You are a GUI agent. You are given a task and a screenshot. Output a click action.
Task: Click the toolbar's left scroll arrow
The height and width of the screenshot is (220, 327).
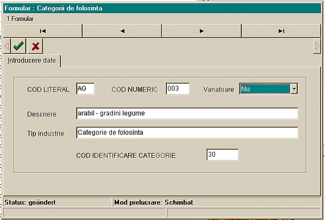pos(7,46)
